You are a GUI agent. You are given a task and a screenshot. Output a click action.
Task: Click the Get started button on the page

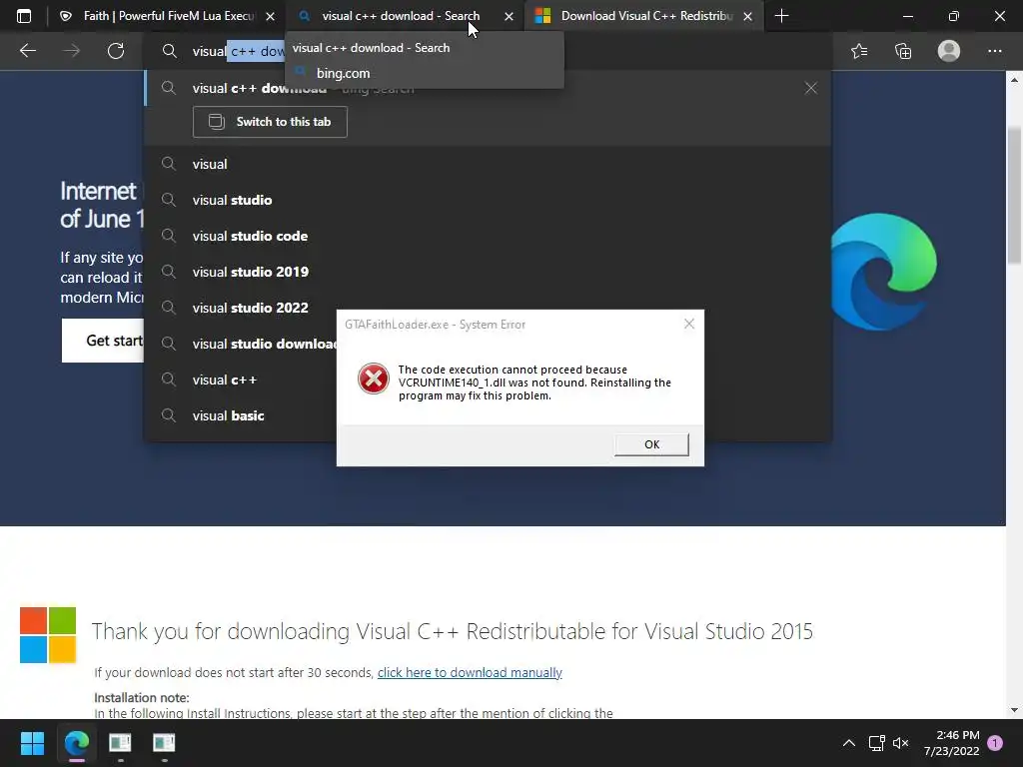click(103, 341)
